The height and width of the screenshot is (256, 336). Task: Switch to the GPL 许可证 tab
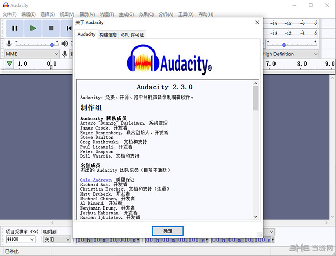click(132, 35)
